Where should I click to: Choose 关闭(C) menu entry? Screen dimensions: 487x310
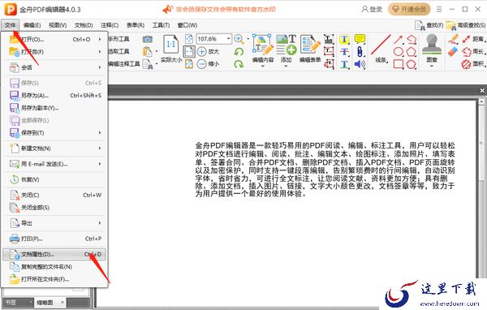(x=54, y=195)
